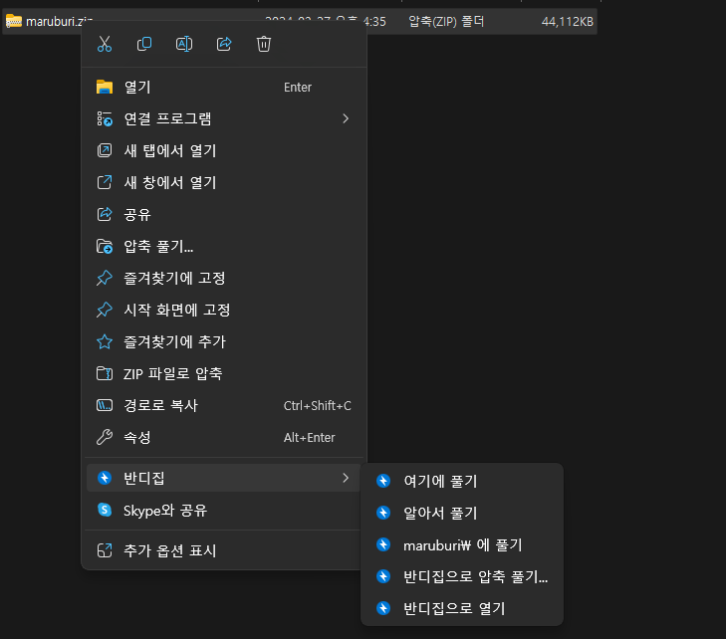This screenshot has height=639, width=726.
Task: Click Bandizip icon beside 알아서 풀기
Action: coord(383,513)
